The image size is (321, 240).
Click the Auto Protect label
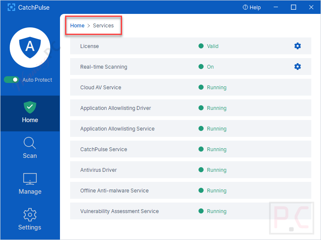click(x=37, y=80)
